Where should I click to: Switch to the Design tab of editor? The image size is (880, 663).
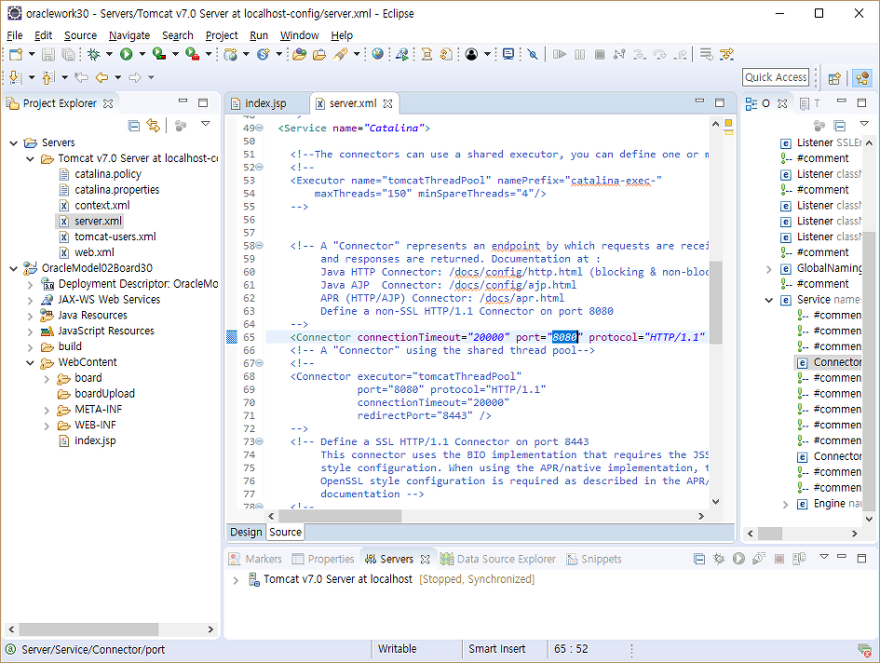click(x=247, y=532)
